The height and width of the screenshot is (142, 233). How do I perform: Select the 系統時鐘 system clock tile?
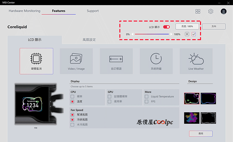click(x=156, y=61)
